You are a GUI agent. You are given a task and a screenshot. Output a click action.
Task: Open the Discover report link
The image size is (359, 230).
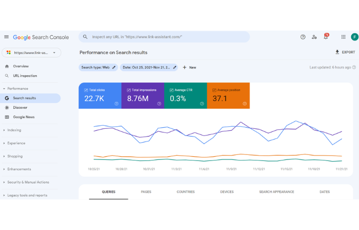[x=20, y=107]
